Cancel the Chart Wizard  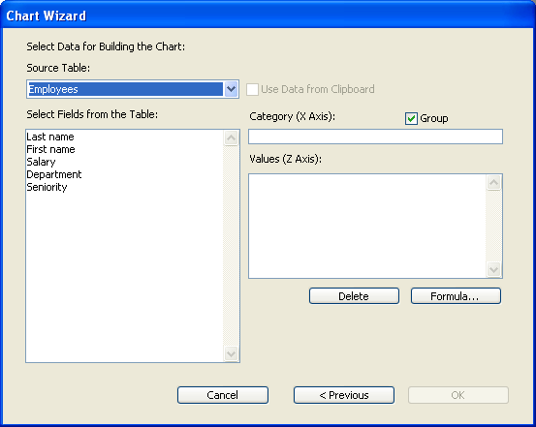coord(223,395)
